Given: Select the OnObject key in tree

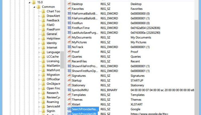Looking at the screenshot, I should 53,84.
